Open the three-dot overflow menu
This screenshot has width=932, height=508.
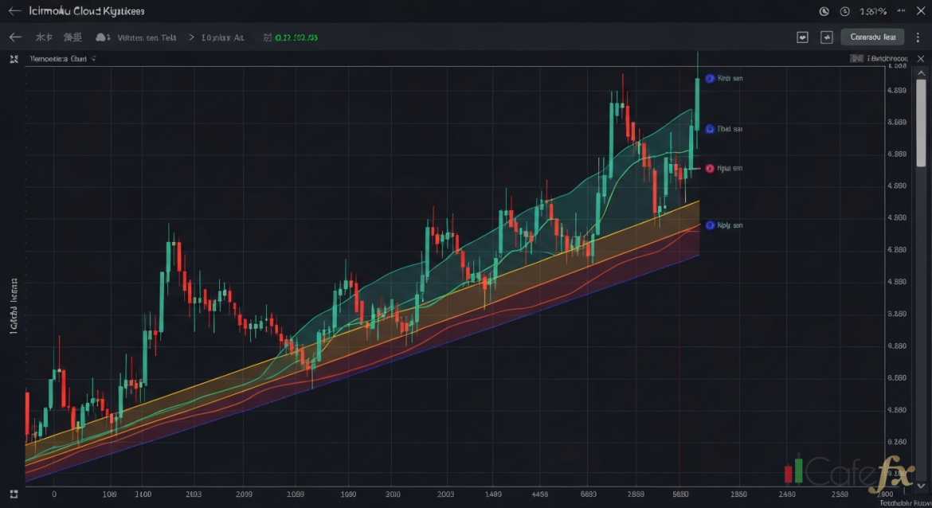918,37
